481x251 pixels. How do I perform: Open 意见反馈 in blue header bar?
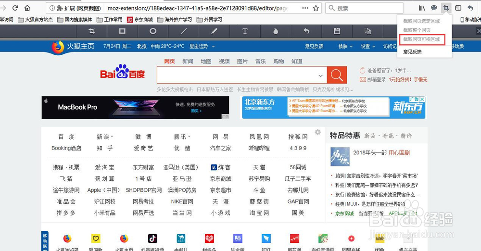point(314,46)
